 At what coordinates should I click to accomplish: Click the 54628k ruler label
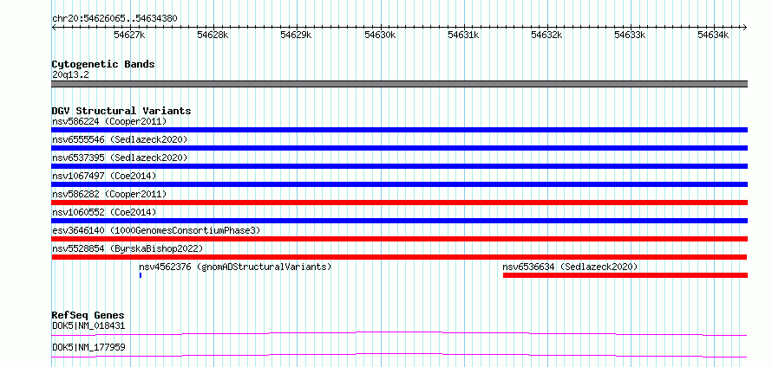tap(213, 35)
